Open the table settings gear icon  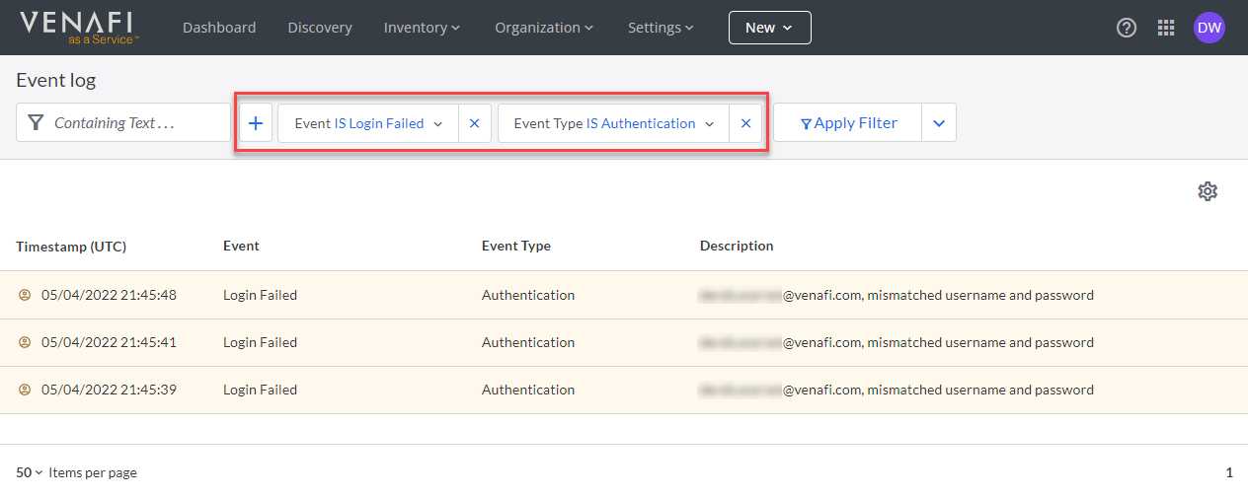pos(1208,191)
